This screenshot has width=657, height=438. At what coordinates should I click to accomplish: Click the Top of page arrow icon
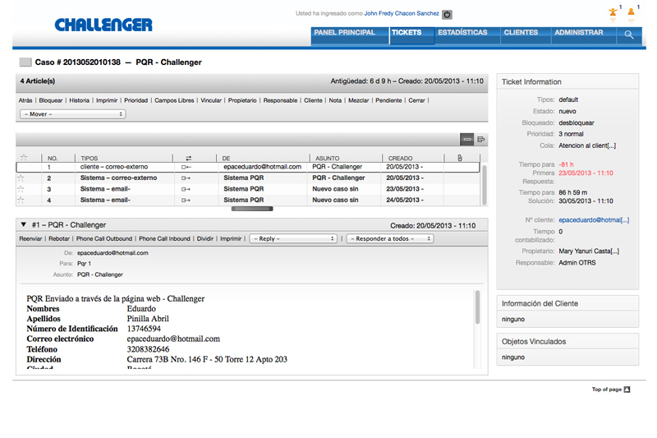point(627,390)
